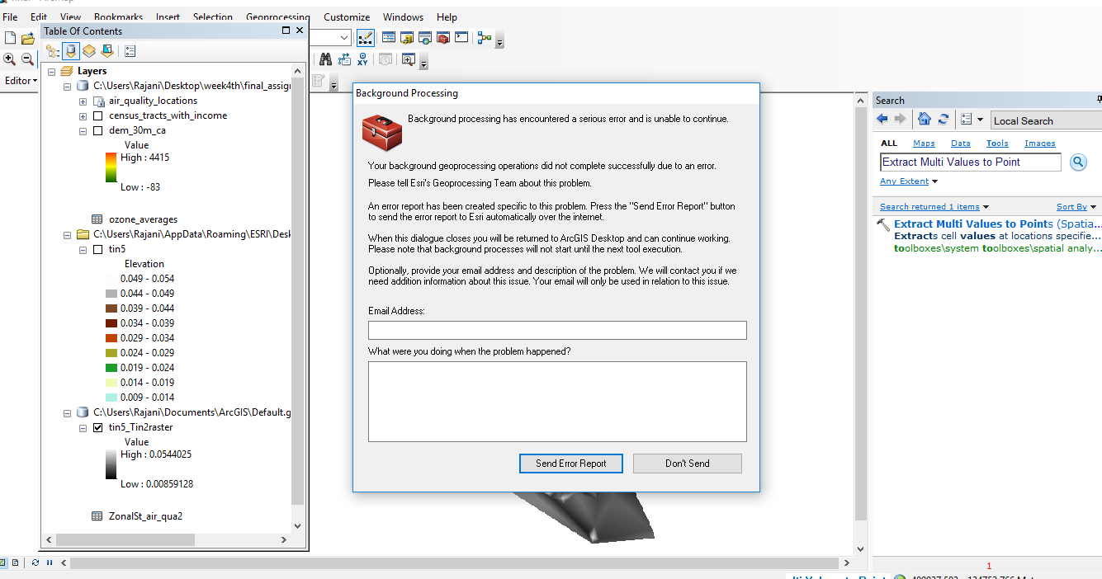
Task: Expand census_tracts_with_income layer node
Action: (x=83, y=115)
